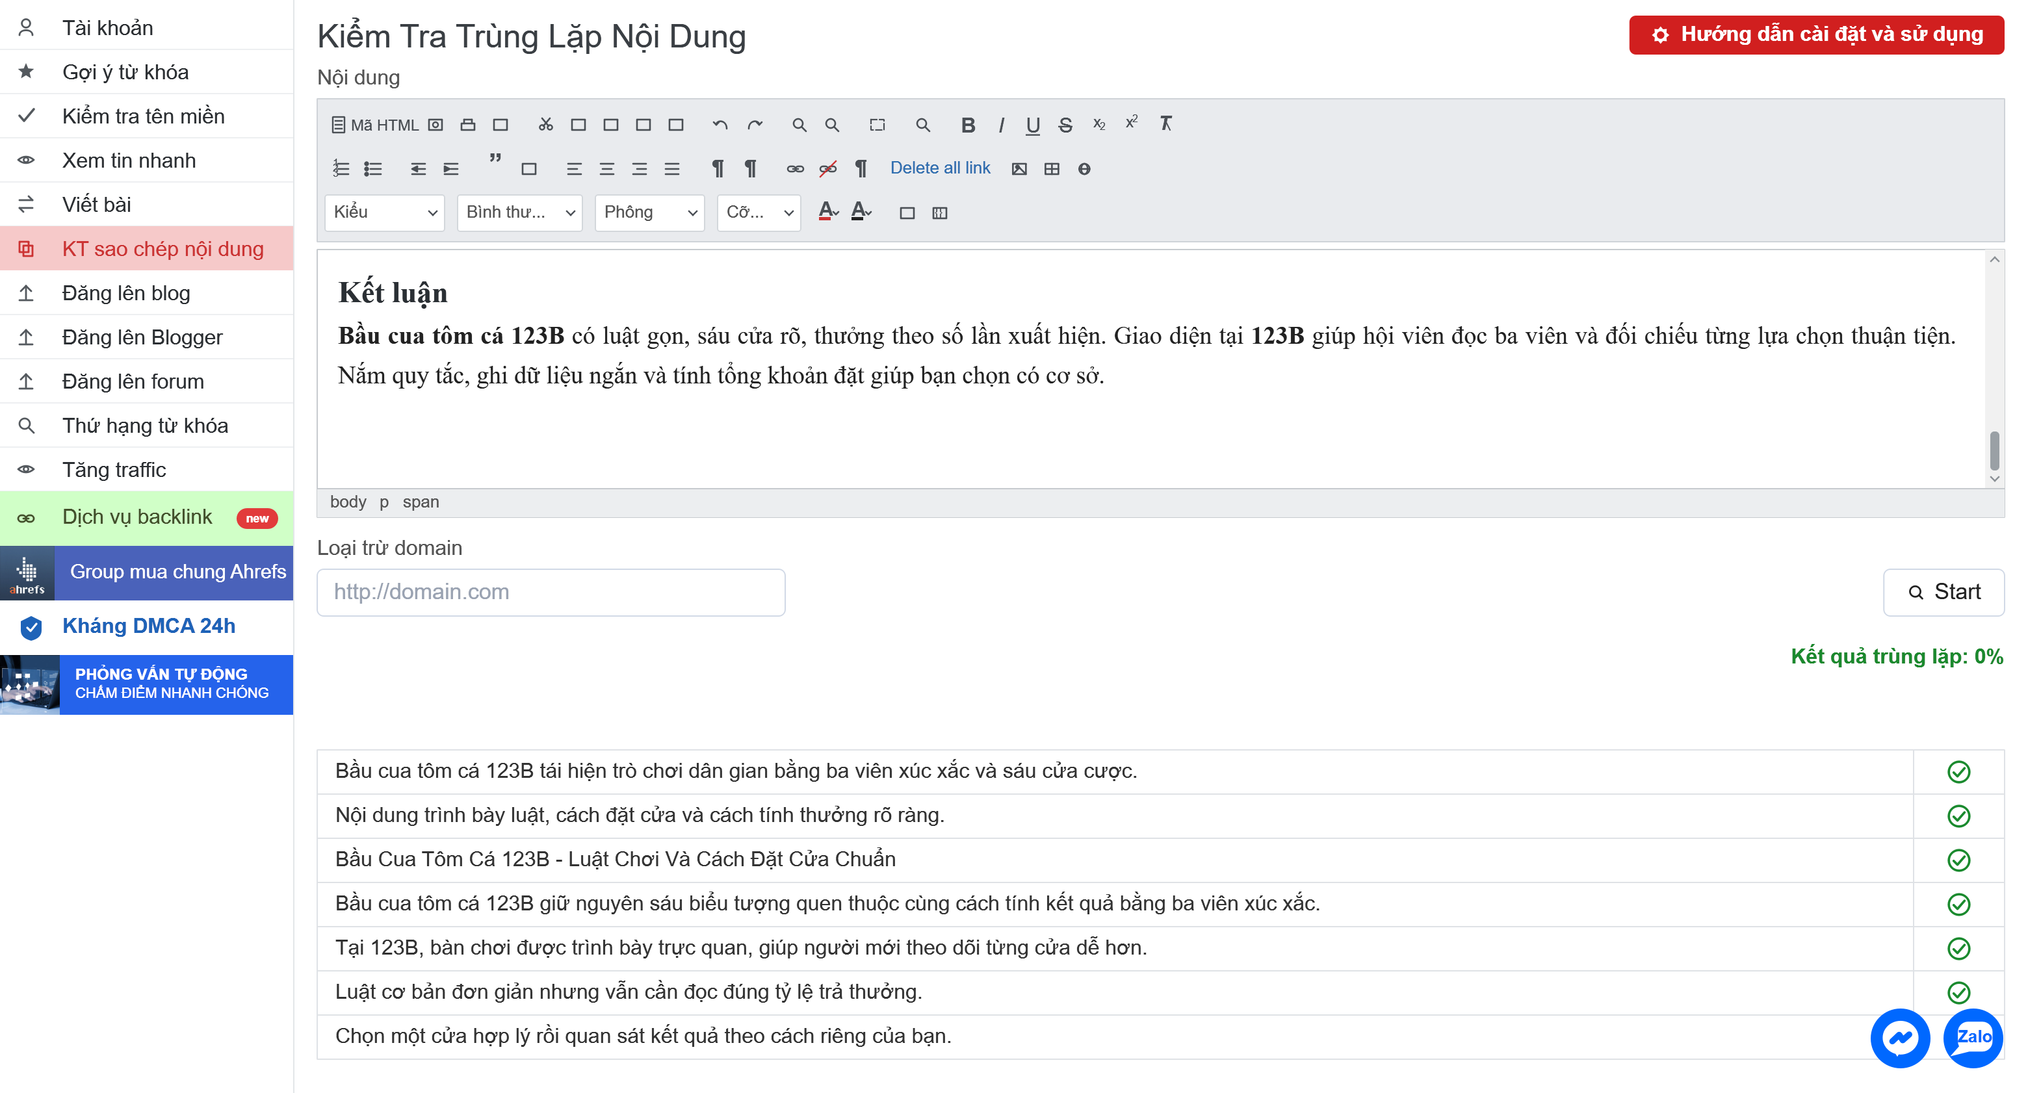Toggle the numbered list
The width and height of the screenshot is (2028, 1093).
[340, 169]
